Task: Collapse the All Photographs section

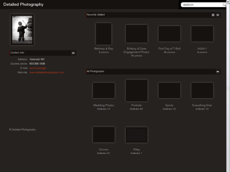Action: click(218, 72)
